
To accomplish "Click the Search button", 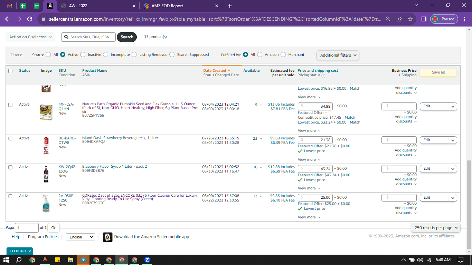I will pyautogui.click(x=127, y=37).
